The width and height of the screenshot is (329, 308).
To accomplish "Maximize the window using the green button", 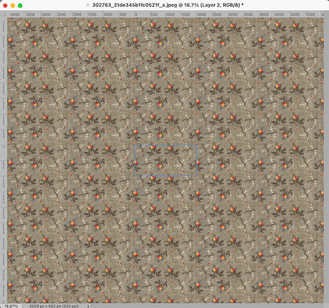I will click(x=20, y=6).
